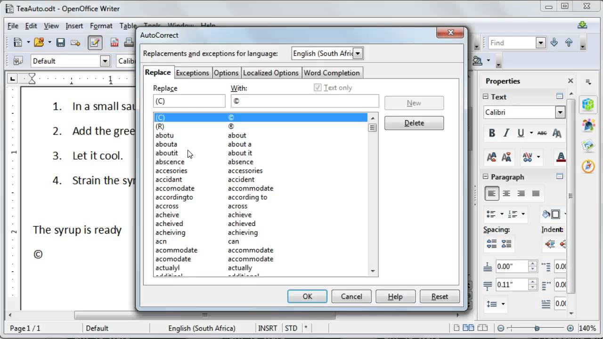This screenshot has width=603, height=339.
Task: Click Export Directly as PDF icon
Action: pyautogui.click(x=114, y=43)
